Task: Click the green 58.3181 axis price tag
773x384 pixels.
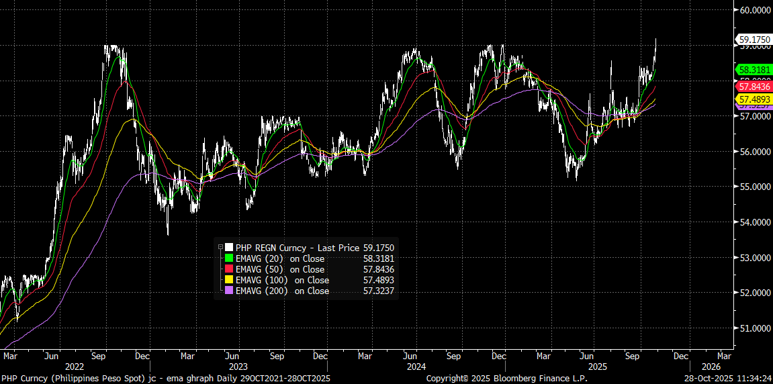Action: coord(754,69)
